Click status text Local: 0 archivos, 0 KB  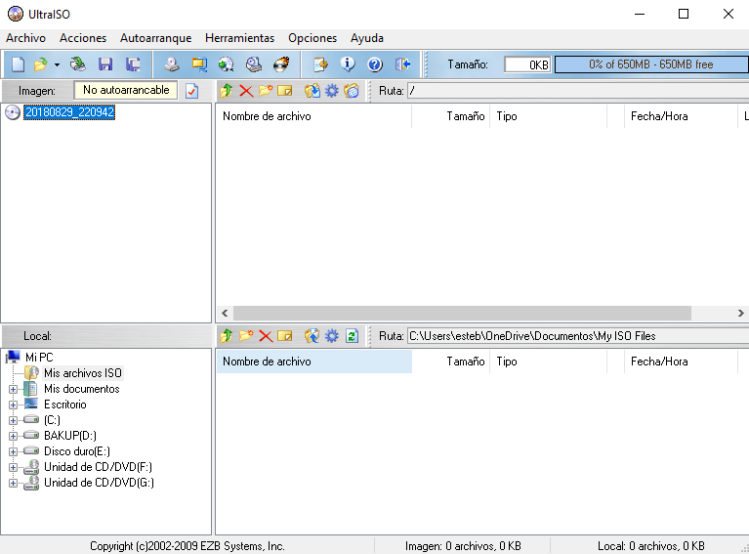651,546
